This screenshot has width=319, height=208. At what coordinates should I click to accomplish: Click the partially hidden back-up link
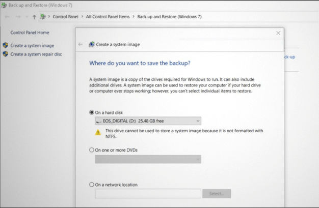tap(290, 57)
